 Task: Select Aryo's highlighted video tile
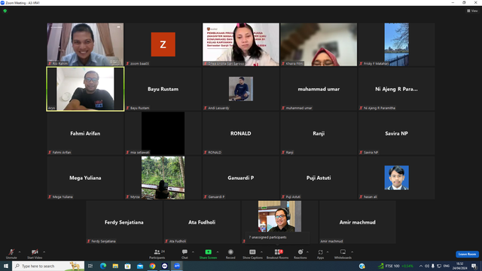(x=85, y=89)
